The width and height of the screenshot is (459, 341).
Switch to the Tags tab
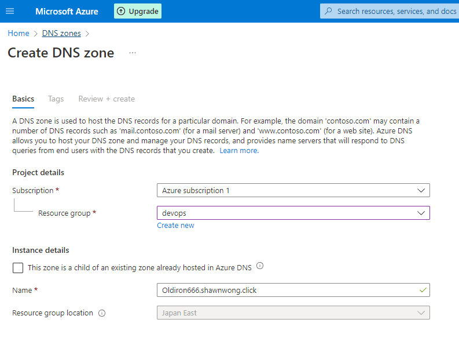56,99
